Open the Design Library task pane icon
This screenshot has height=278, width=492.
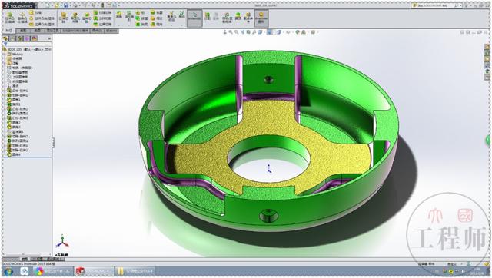pos(487,53)
